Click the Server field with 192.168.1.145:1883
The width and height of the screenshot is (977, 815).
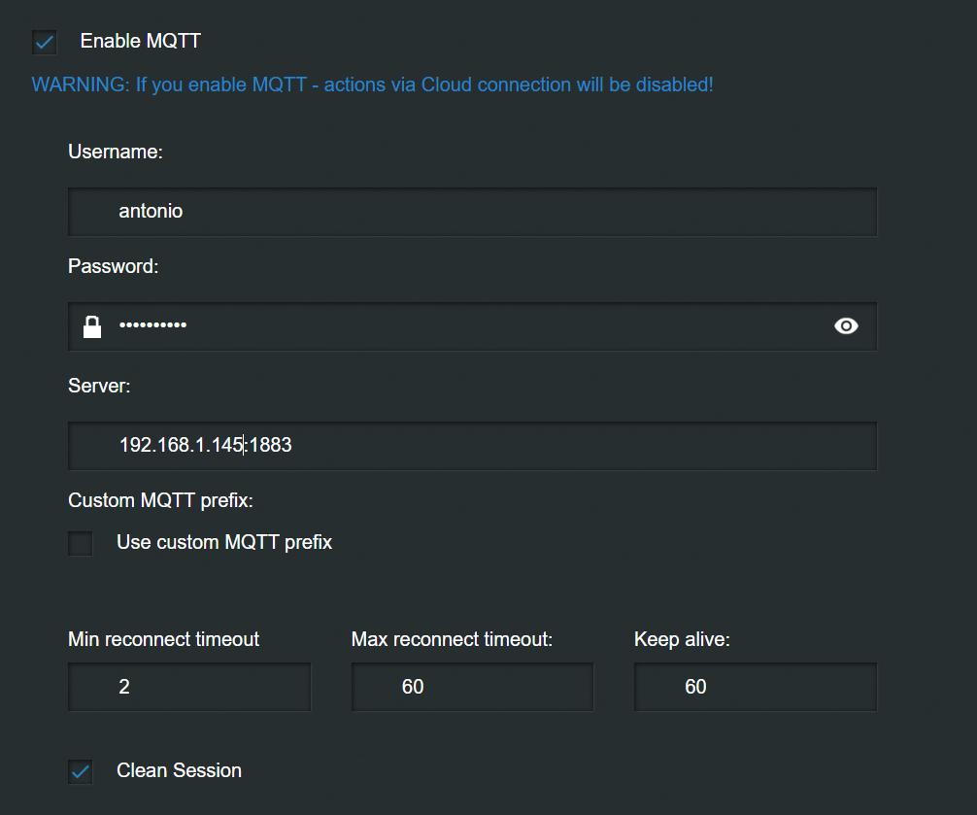pyautogui.click(x=472, y=446)
